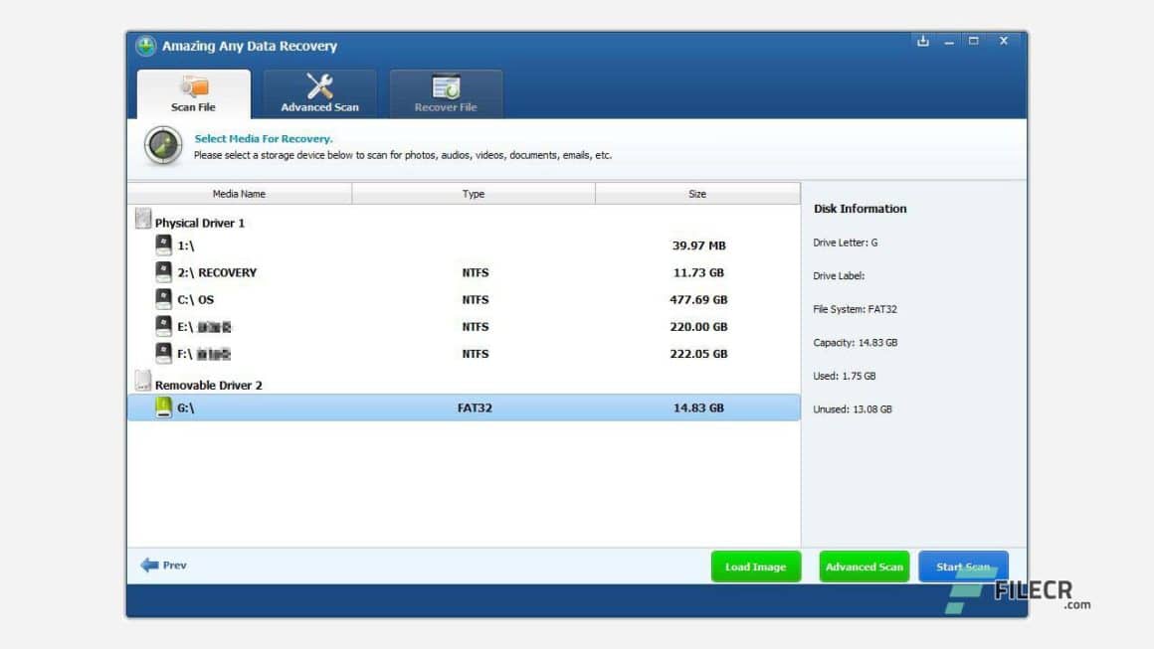Click the Unused: 13.08 GB entry
Viewport: 1154px width, 649px height.
[853, 409]
